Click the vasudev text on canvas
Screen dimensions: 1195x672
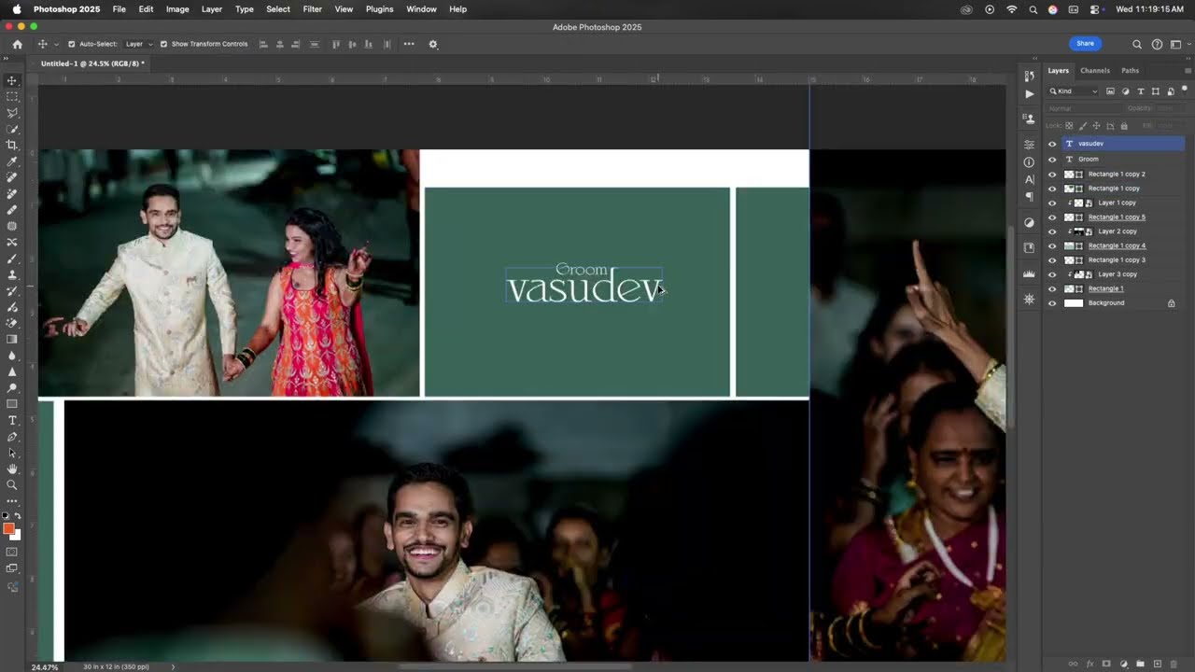tap(584, 288)
